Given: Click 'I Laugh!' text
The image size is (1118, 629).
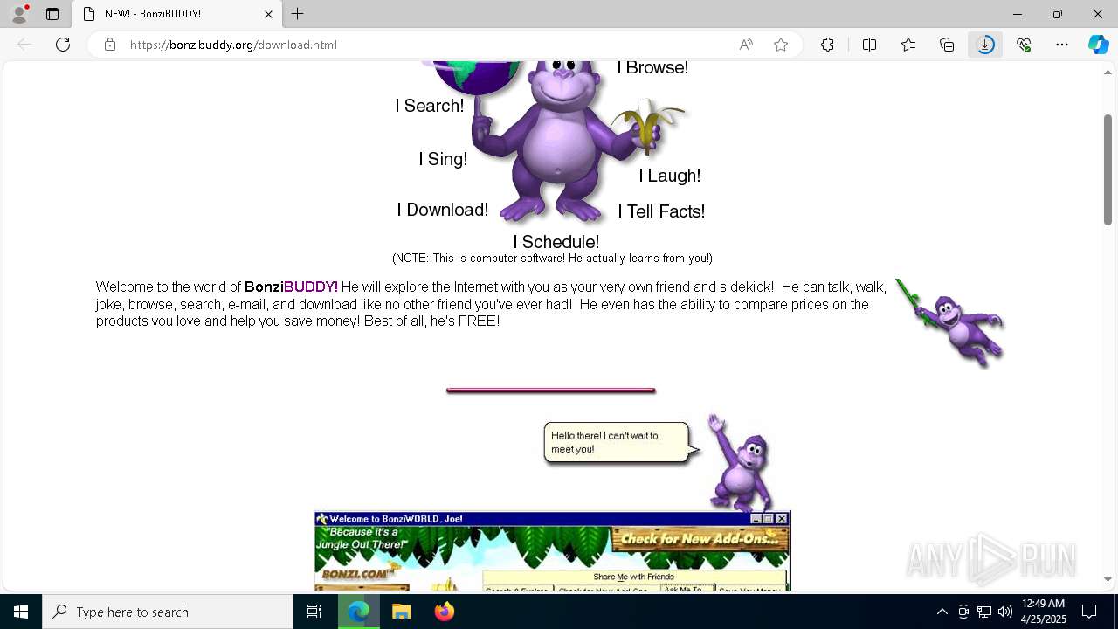Looking at the screenshot, I should pos(670,176).
